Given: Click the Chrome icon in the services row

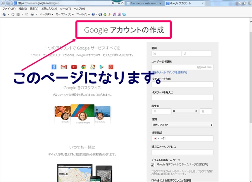Looking at the screenshot, I should click(x=84, y=67).
